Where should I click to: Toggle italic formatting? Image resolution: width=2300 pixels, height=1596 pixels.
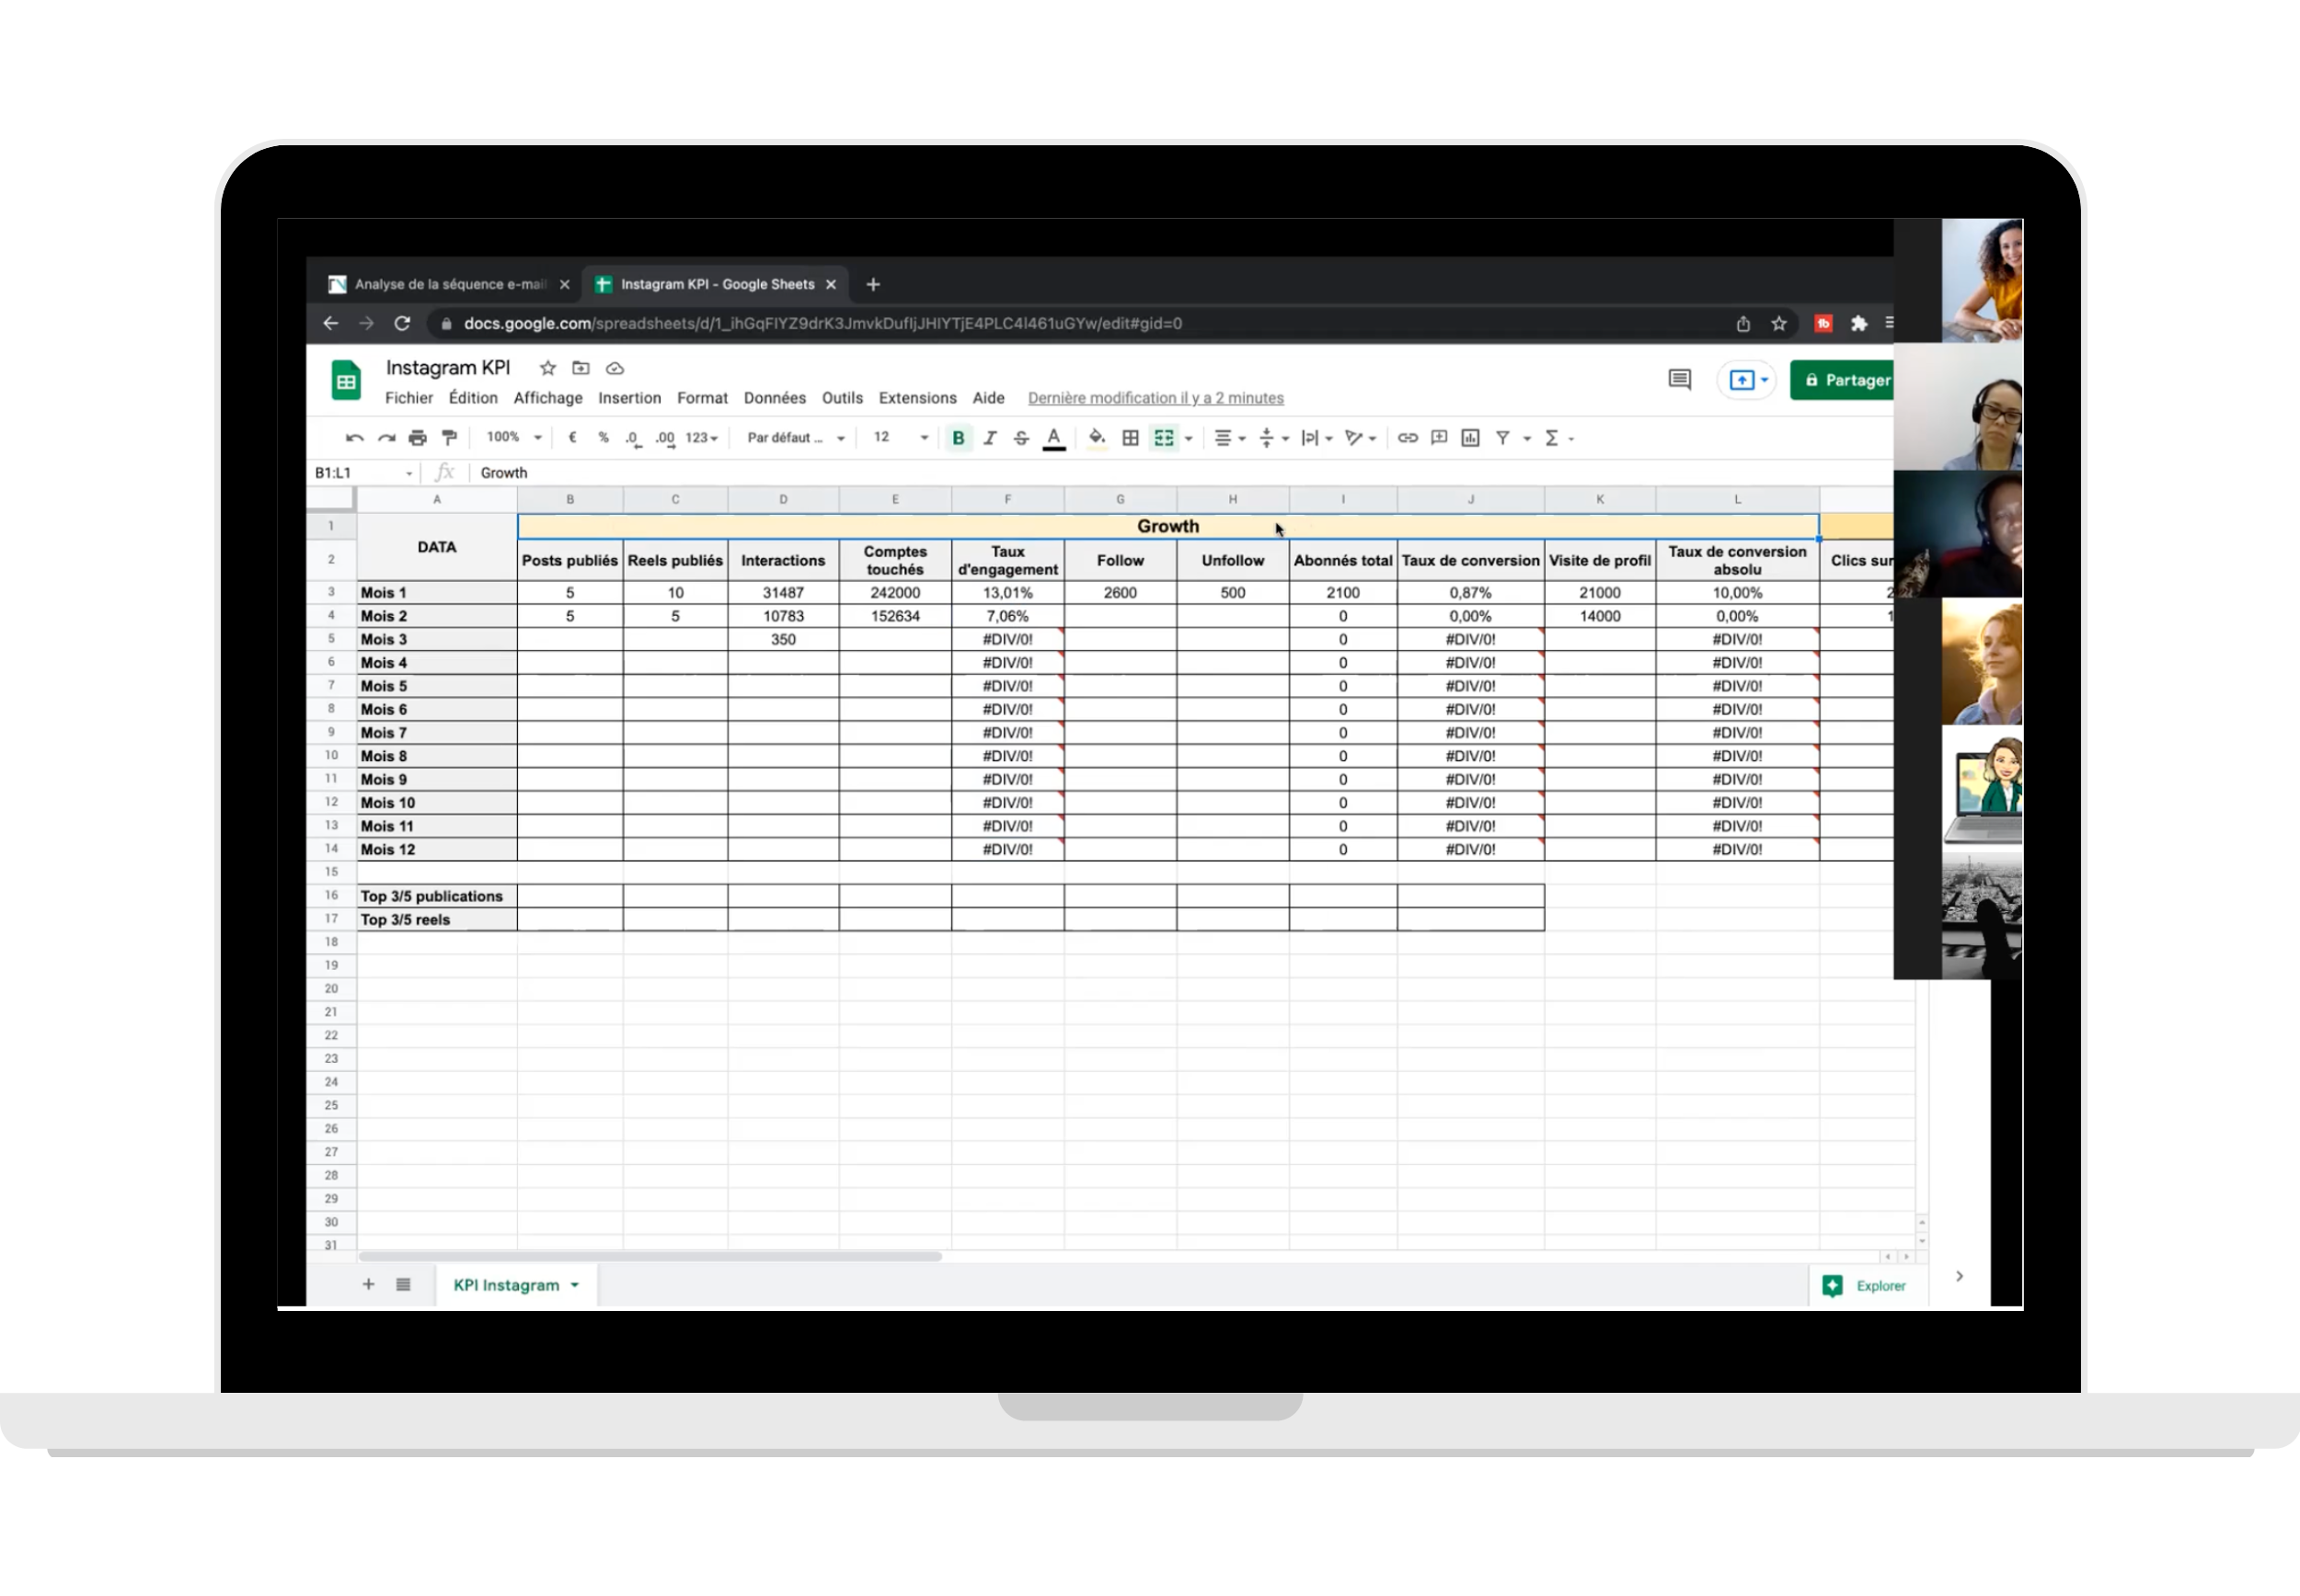pyautogui.click(x=989, y=438)
